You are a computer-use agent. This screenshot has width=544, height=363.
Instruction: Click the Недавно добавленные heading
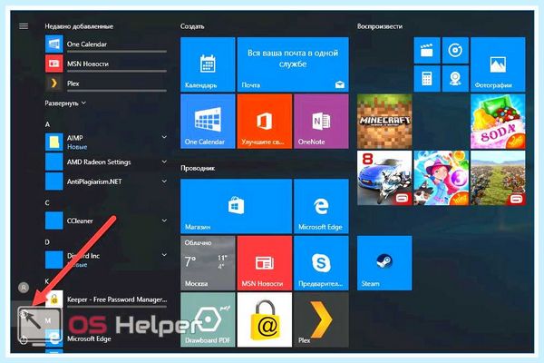79,26
